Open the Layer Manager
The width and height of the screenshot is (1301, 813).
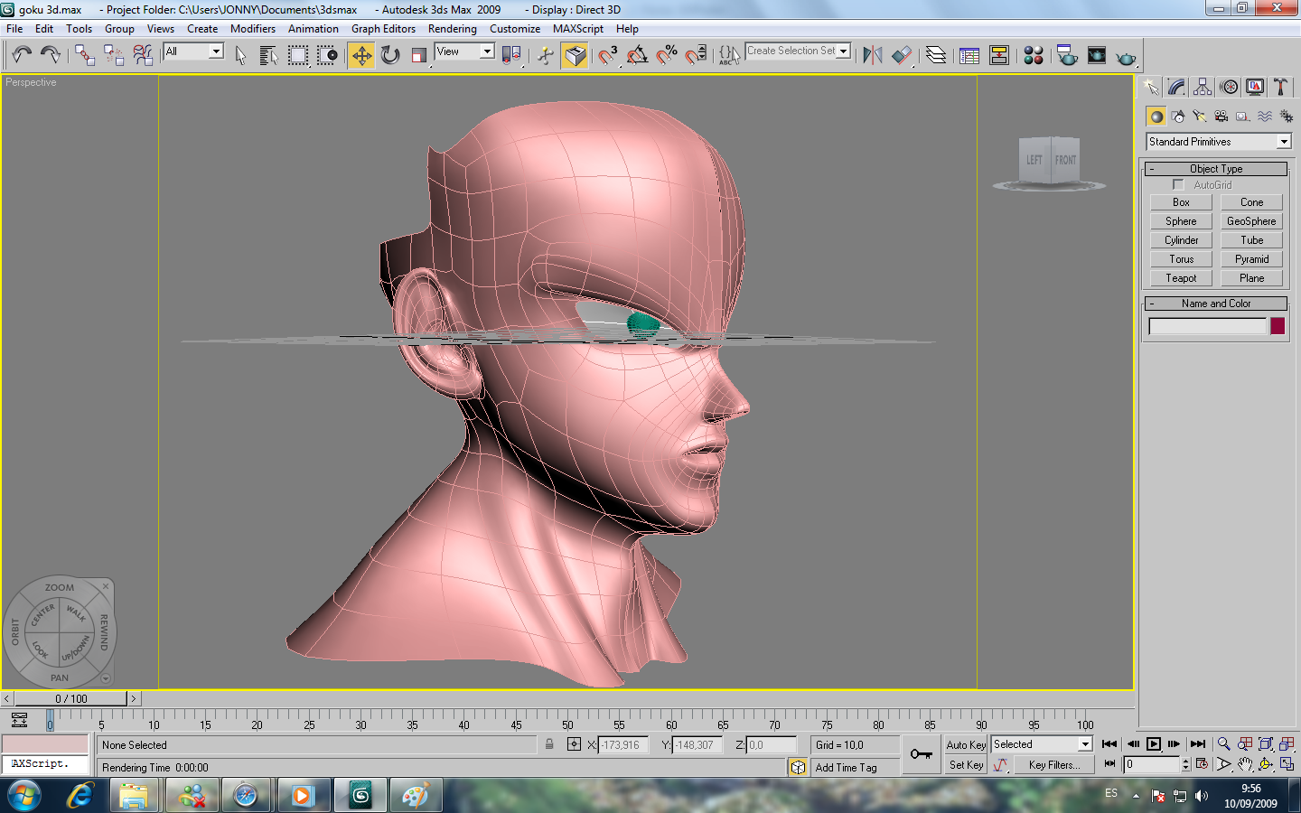tap(936, 55)
